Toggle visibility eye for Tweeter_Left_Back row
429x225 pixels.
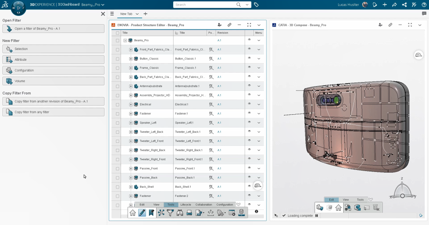point(249,131)
